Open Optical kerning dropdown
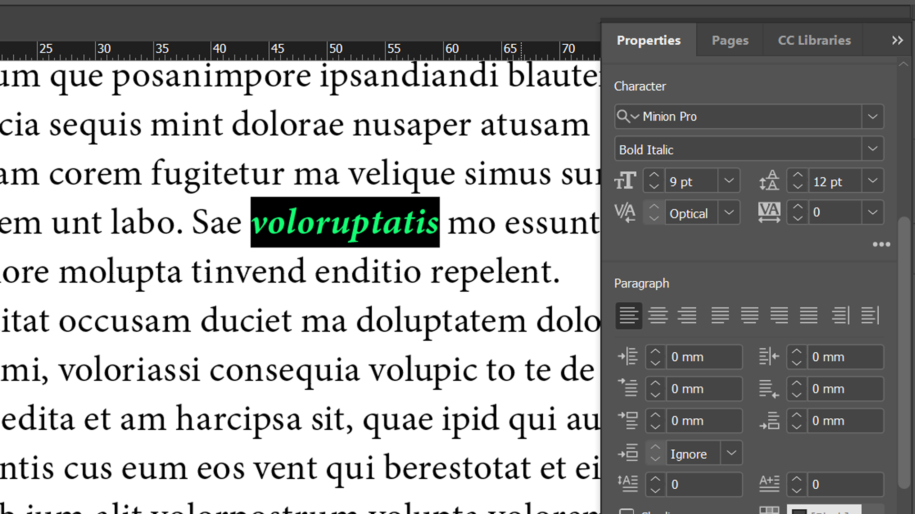This screenshot has height=514, width=915. (729, 213)
